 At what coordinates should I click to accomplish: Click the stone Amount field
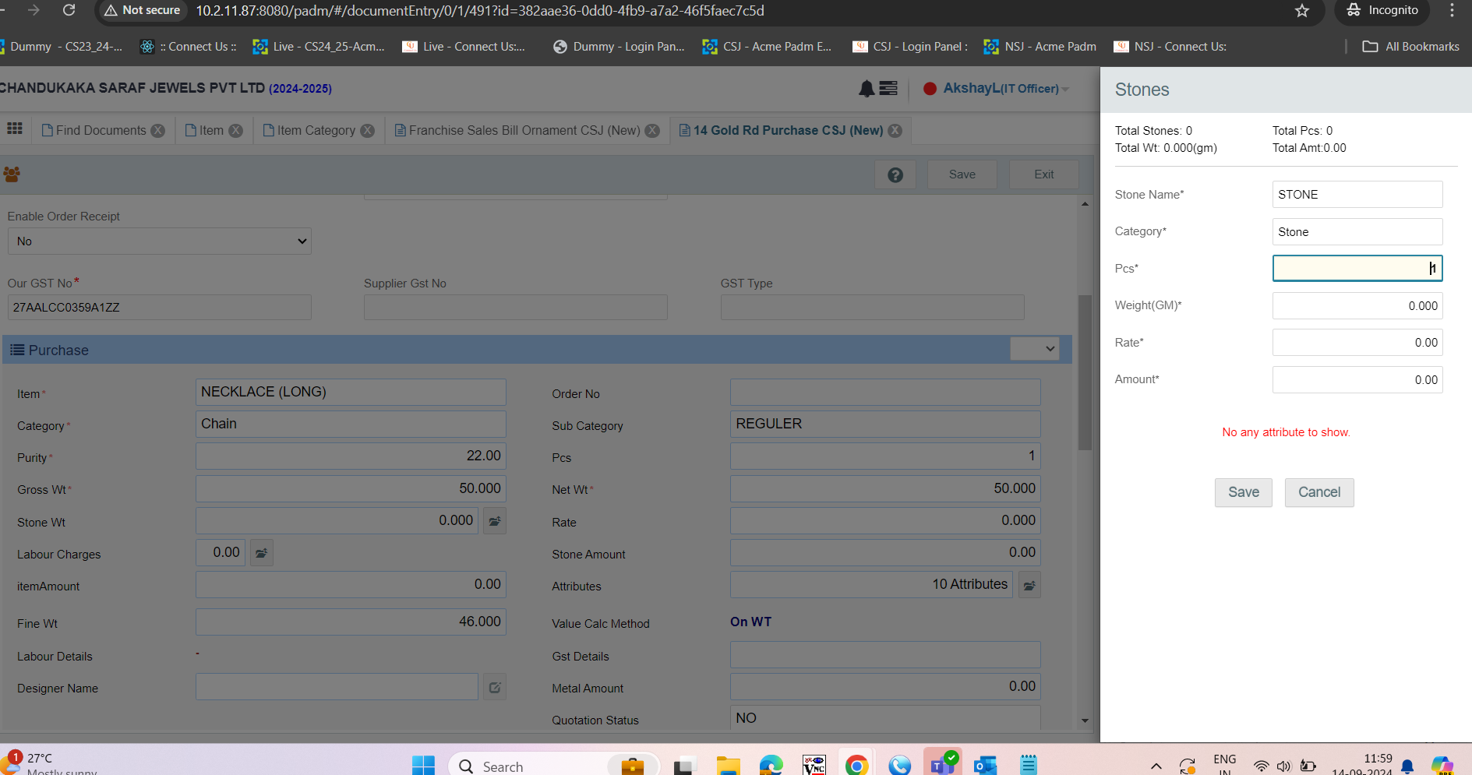point(1357,380)
